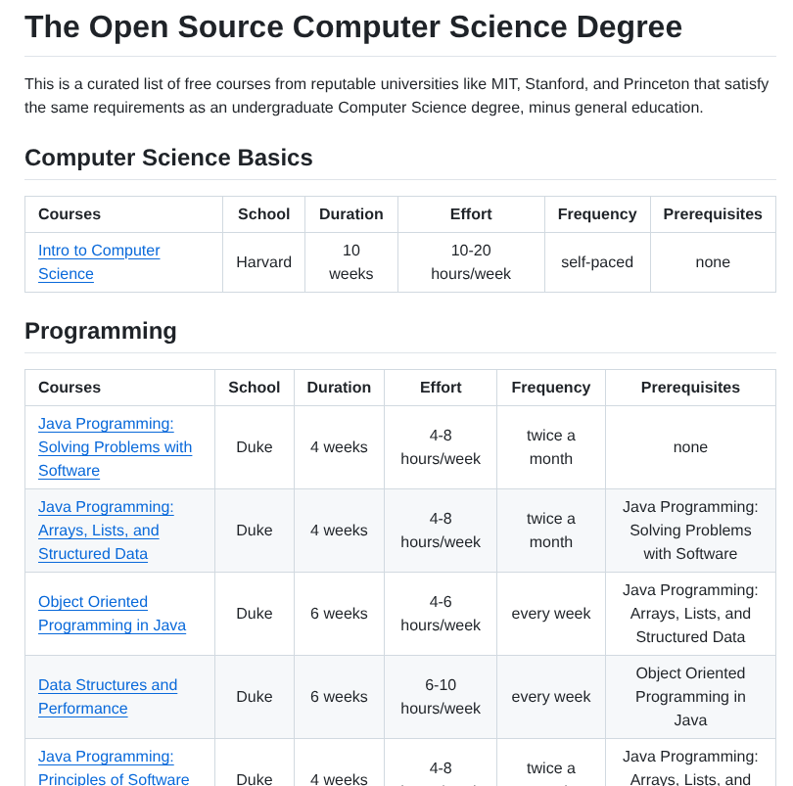The image size is (793, 786).
Task: Open Java Programming: Arrays, Lists, and Structured Data link
Action: pos(106,531)
